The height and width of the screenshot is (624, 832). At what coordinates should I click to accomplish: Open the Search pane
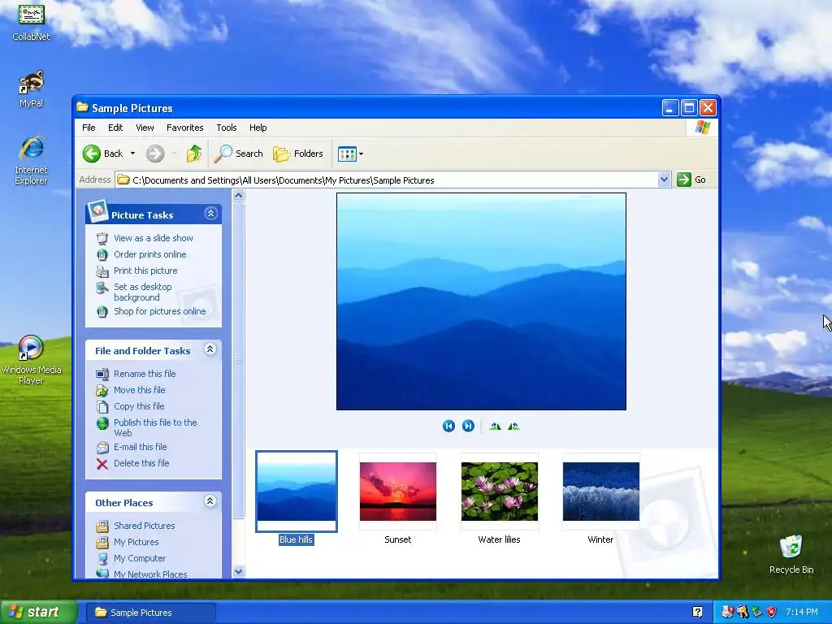[239, 154]
